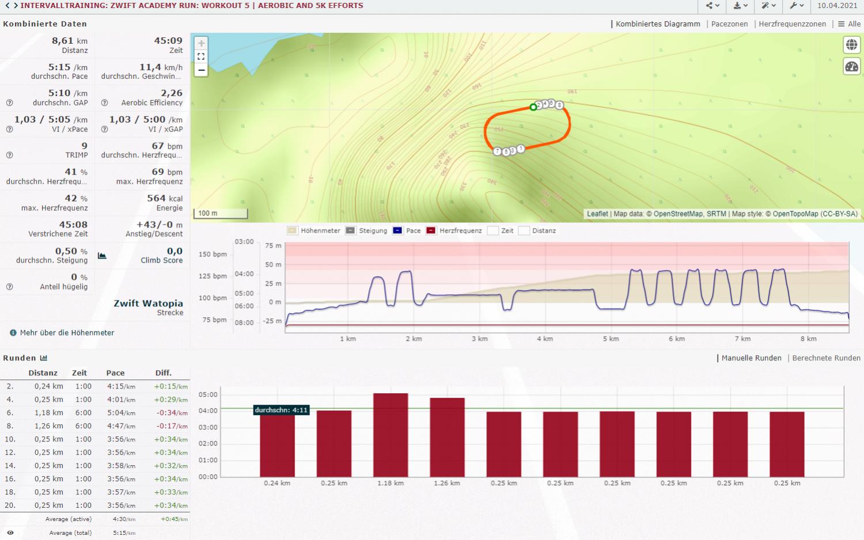Image resolution: width=864 pixels, height=540 pixels.
Task: Zoom out on the route map
Action: [x=201, y=70]
